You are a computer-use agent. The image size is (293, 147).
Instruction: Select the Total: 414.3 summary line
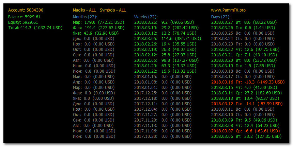click(35, 28)
